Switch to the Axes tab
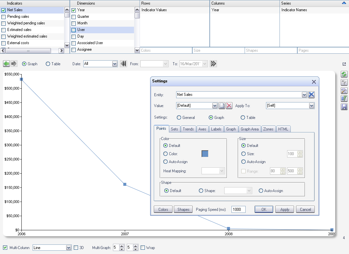This screenshot has height=254, width=349. pyautogui.click(x=202, y=129)
